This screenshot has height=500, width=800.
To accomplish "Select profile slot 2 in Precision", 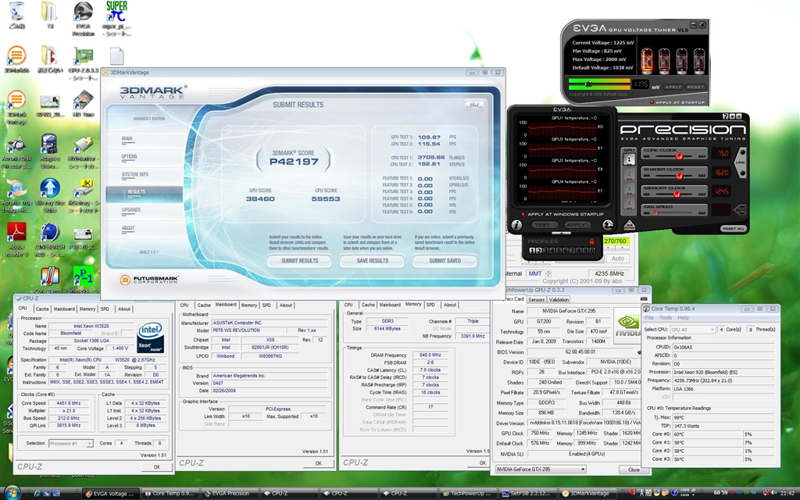I will [x=538, y=251].
